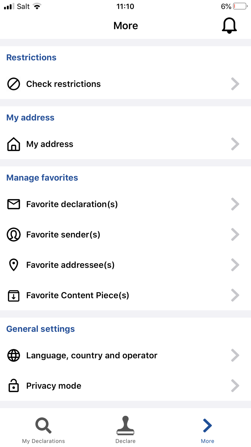Screen dimensions: 251x447
Task: Open Language, country and operator settings
Action: 125,355
